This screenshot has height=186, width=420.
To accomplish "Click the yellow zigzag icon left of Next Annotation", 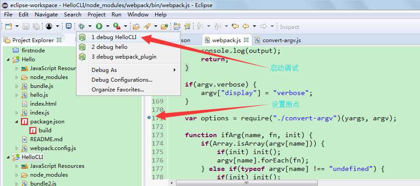I will [188, 26].
